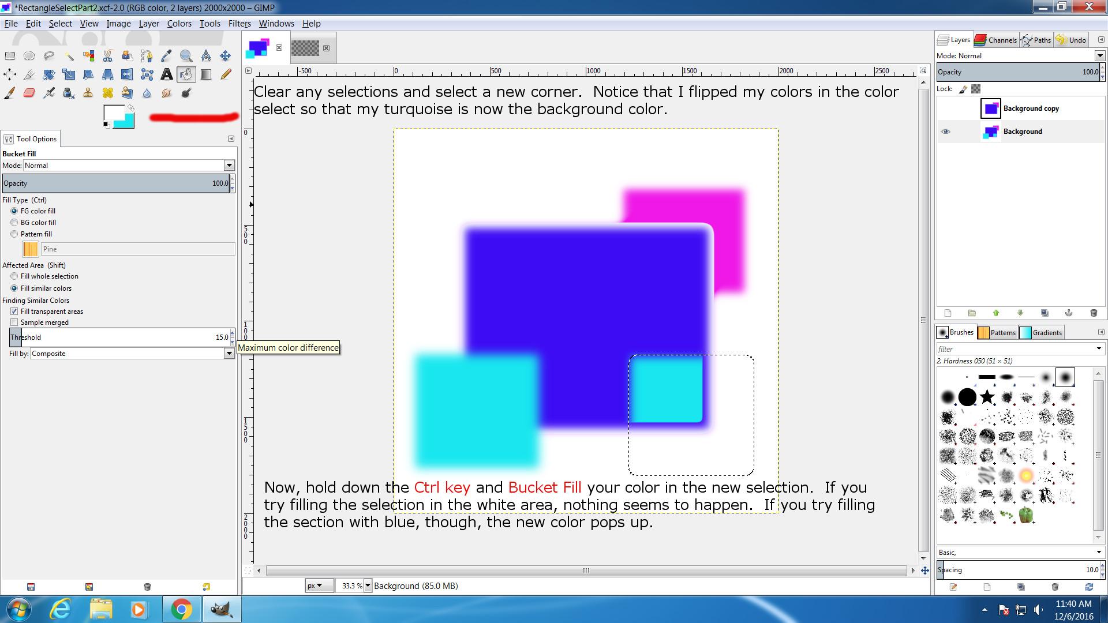Enable the Sample merged checkbox

click(14, 322)
